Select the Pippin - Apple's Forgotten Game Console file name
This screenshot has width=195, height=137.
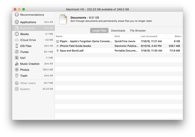86,41
